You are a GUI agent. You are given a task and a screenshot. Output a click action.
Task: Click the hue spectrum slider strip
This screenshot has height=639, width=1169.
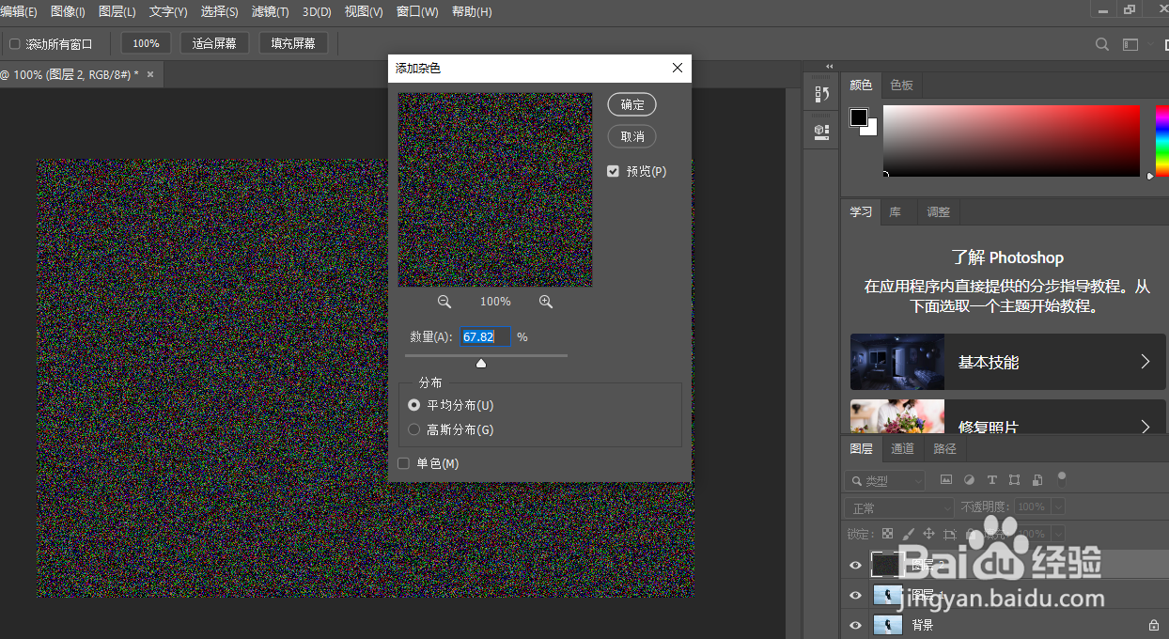coord(1161,140)
